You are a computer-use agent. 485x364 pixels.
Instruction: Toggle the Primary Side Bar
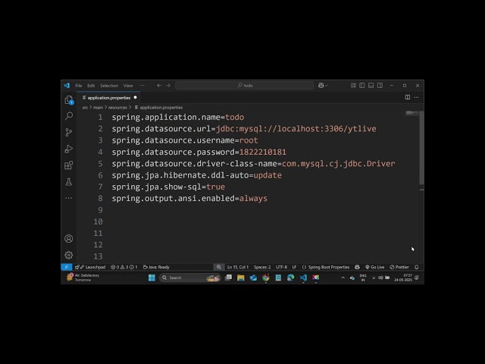pos(362,86)
